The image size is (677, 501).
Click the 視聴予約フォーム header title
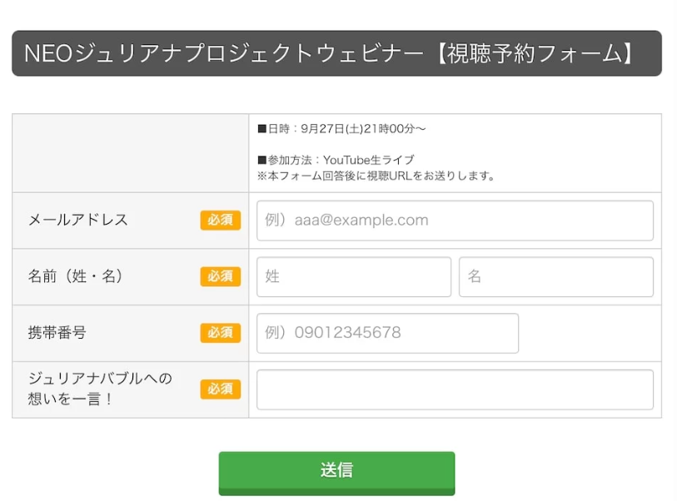336,54
